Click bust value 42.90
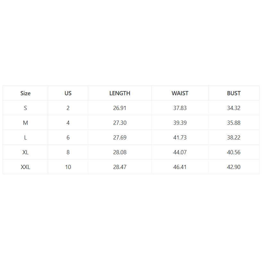 tap(234, 167)
